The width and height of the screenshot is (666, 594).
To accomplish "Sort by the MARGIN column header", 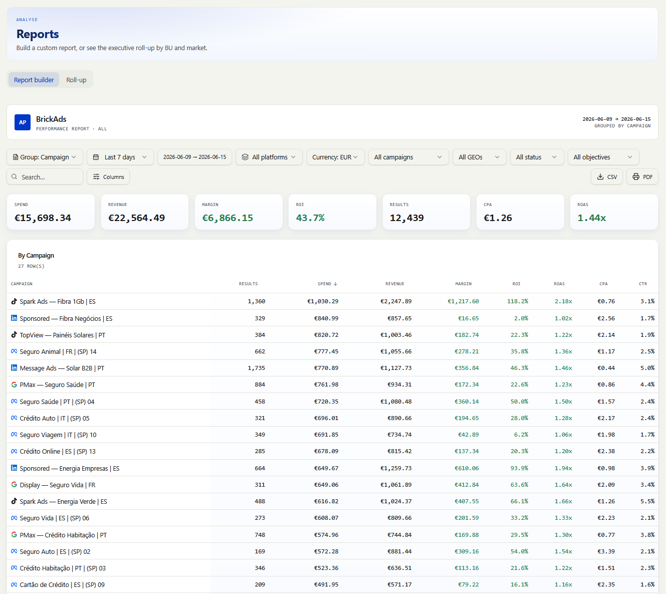I will pyautogui.click(x=464, y=284).
